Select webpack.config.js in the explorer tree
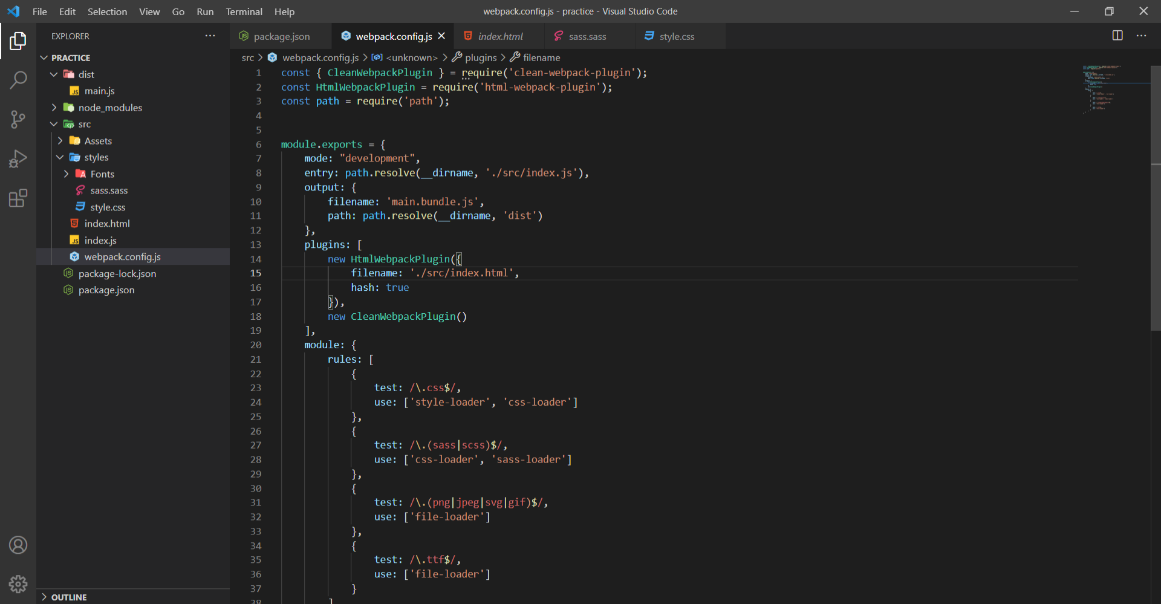This screenshot has width=1161, height=604. [133, 257]
